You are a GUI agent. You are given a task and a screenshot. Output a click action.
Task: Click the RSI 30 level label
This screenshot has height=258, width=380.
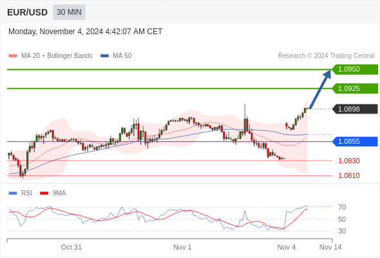tap(342, 231)
